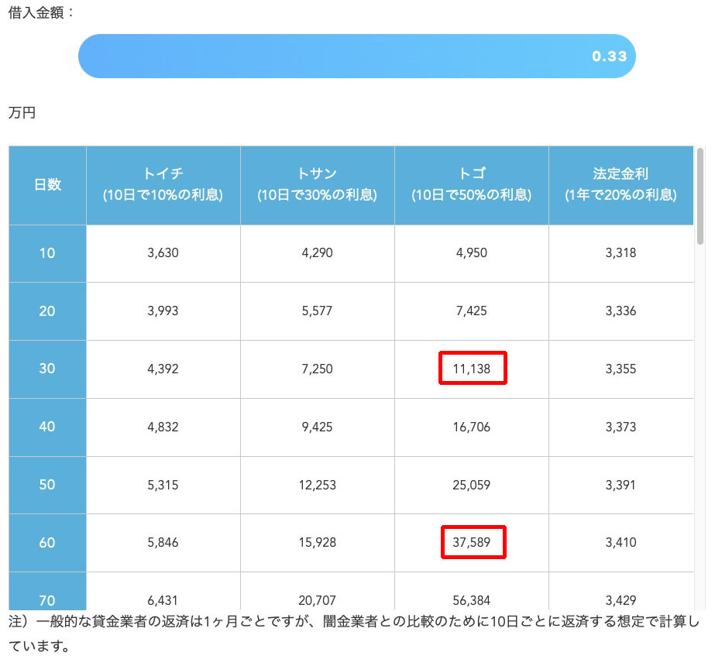The width and height of the screenshot is (715, 666).
Task: Select the トイチ column header
Action: [x=163, y=185]
